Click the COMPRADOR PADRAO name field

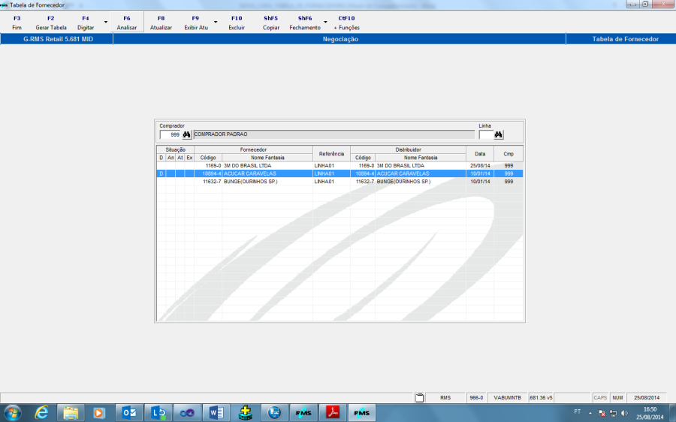point(333,134)
